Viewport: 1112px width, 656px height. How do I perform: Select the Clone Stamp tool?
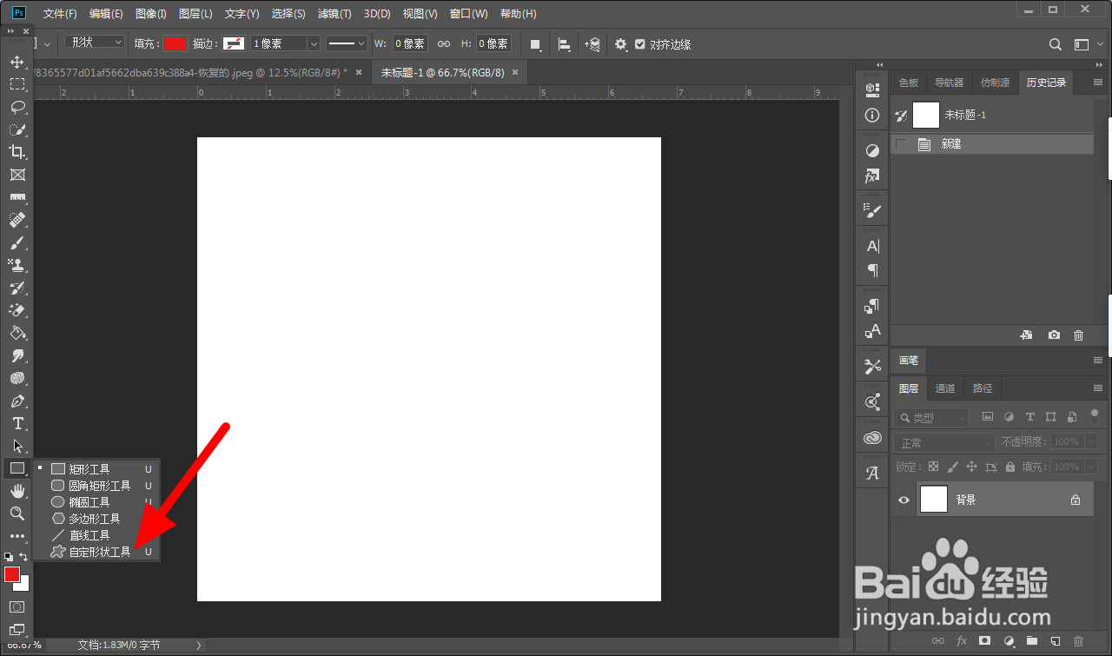coord(17,265)
